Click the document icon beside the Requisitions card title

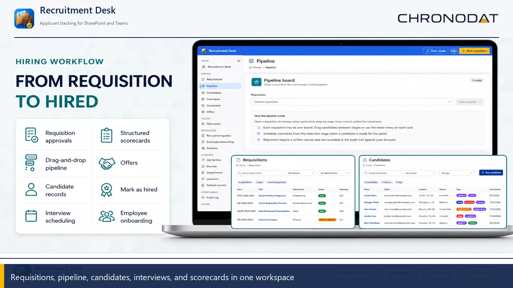point(238,160)
